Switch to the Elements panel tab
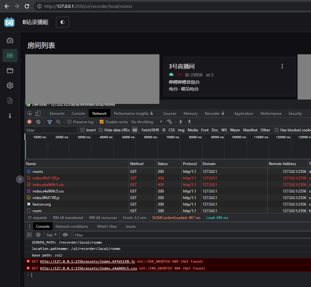The width and height of the screenshot is (311, 287). point(57,113)
